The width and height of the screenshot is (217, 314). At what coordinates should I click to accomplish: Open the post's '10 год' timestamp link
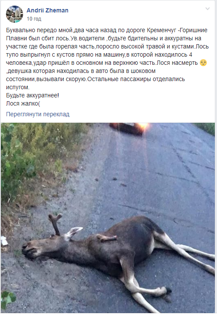[34, 19]
